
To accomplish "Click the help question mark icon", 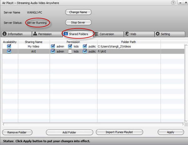I will [173, 3].
